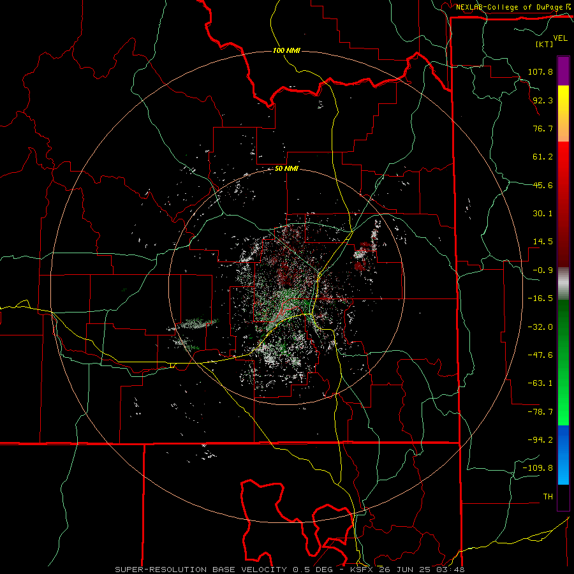Click the [KT] units label
Image resolution: width=574 pixels, height=574 pixels.
pos(545,44)
